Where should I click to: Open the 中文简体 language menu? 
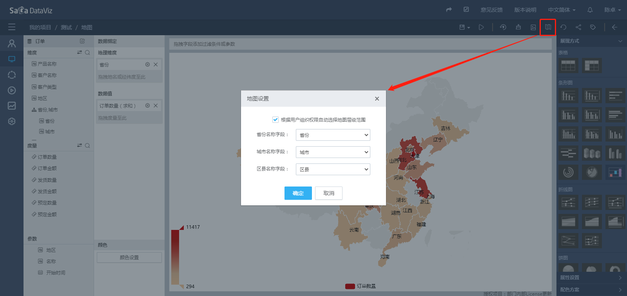pos(562,10)
